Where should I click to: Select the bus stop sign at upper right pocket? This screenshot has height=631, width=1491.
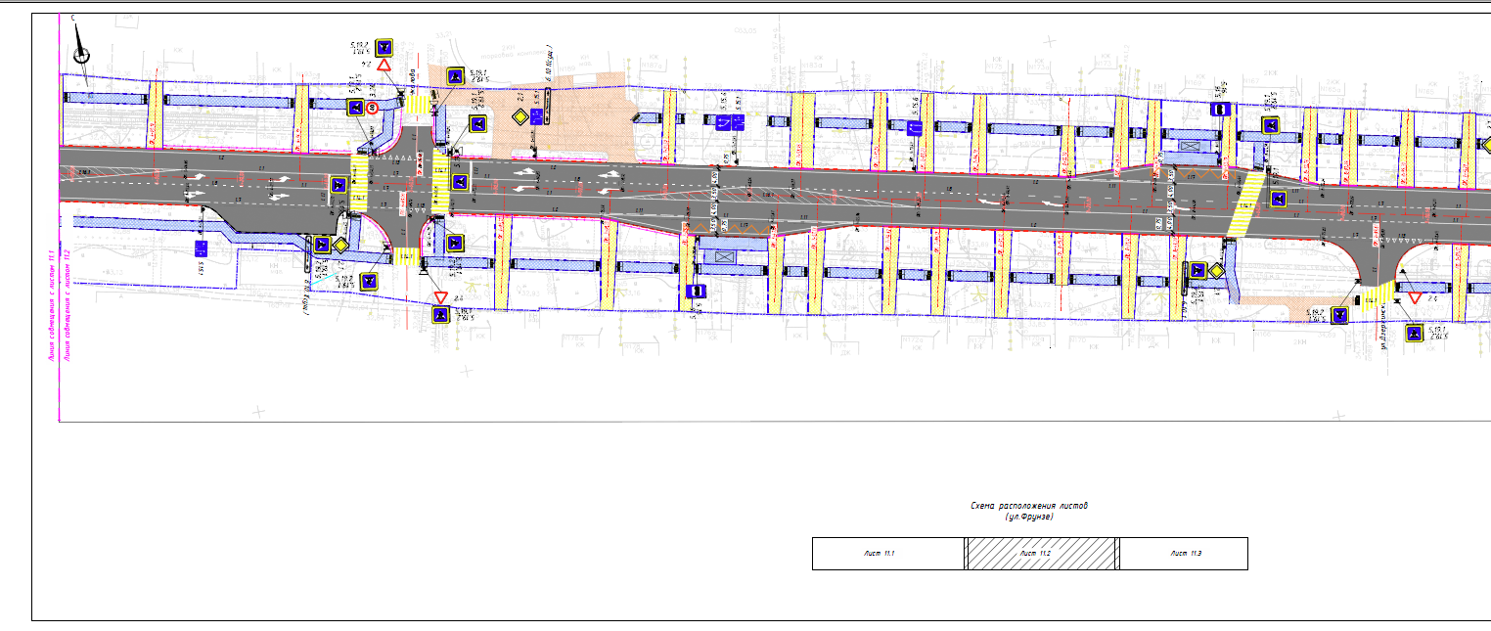click(x=1219, y=110)
